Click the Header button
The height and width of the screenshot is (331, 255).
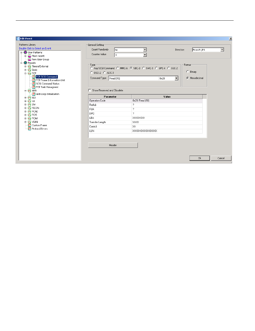pyautogui.click(x=113, y=145)
